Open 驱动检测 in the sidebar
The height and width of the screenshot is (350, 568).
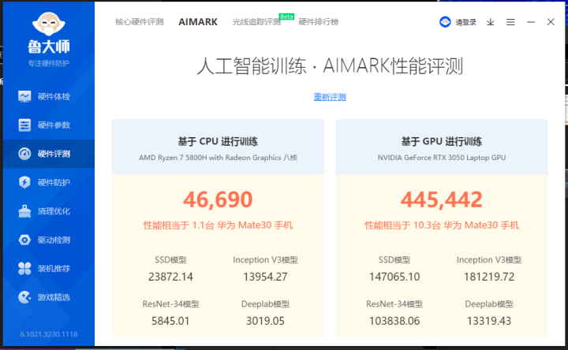[49, 240]
